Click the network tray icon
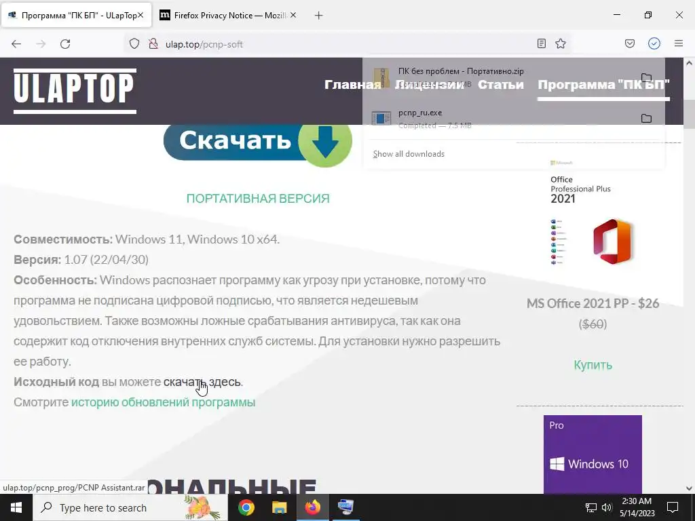695x521 pixels. pyautogui.click(x=591, y=507)
